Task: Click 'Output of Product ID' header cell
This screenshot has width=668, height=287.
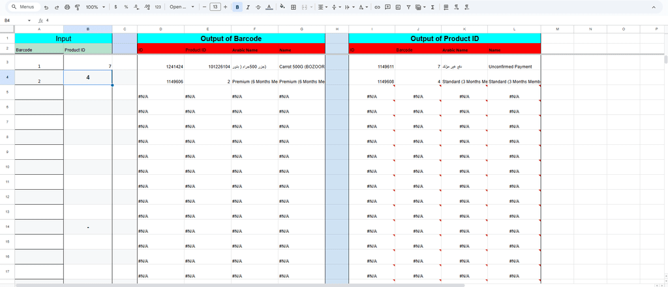Action: [445, 38]
